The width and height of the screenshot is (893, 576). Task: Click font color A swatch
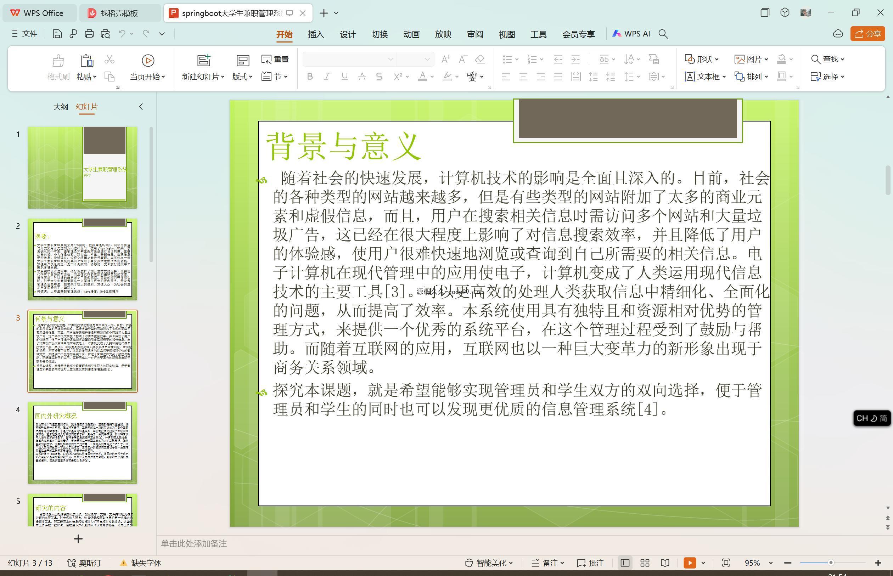pyautogui.click(x=422, y=77)
